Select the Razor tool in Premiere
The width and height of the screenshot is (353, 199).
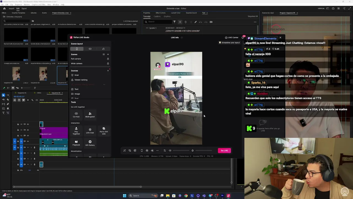click(x=8, y=100)
